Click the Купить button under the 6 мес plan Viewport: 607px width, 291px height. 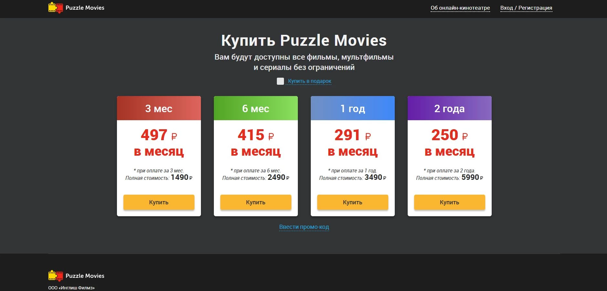(x=256, y=202)
